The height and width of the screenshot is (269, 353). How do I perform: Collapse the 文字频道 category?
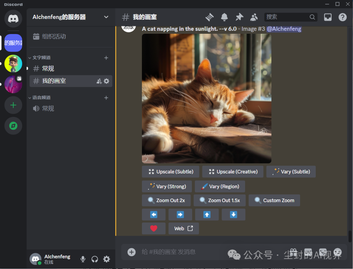pos(41,58)
